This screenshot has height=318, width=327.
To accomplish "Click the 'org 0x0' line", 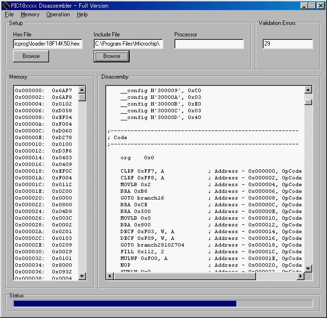I will pyautogui.click(x=137, y=158).
